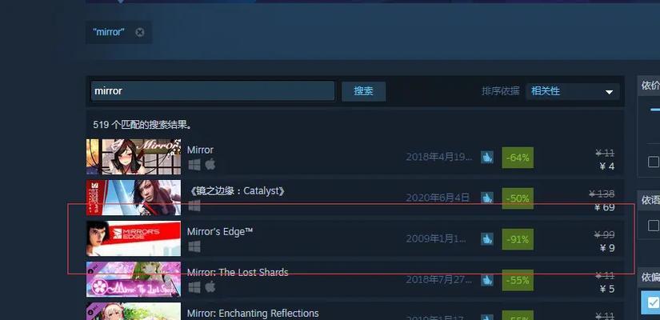Click the sort dropdown arrow
The width and height of the screenshot is (660, 320).
[x=609, y=92]
